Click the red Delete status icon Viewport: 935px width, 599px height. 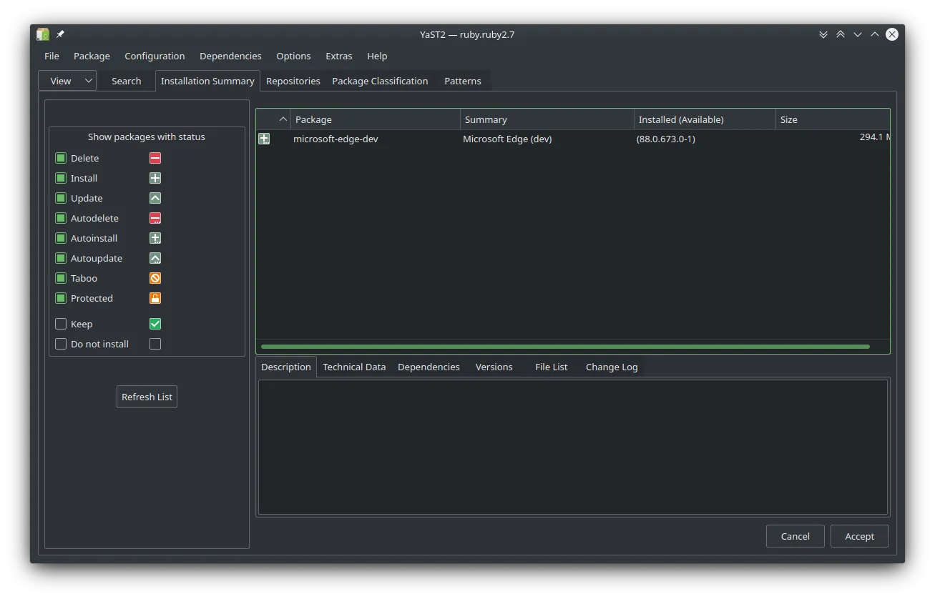[155, 158]
